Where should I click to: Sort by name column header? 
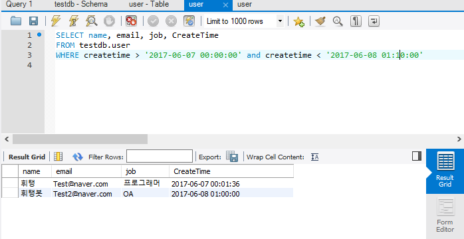tap(35, 171)
